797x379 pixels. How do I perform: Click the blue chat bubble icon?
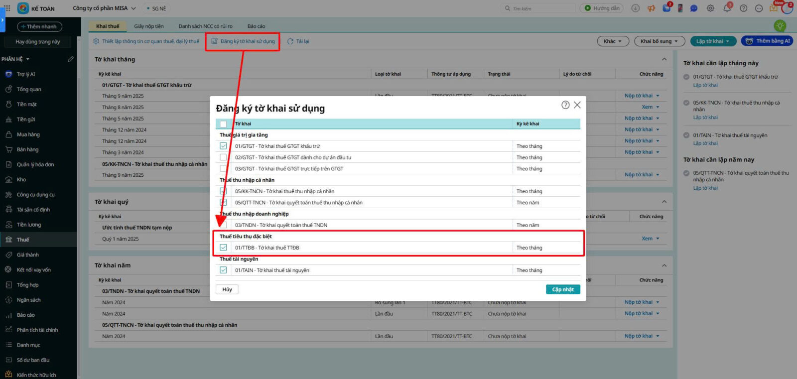pos(694,8)
